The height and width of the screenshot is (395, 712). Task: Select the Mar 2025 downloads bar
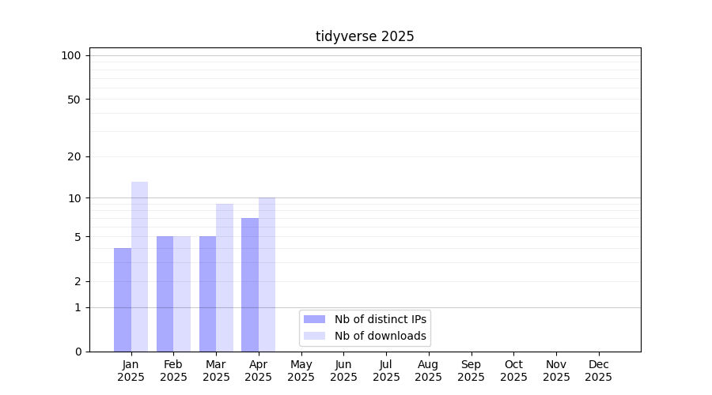coord(225,278)
